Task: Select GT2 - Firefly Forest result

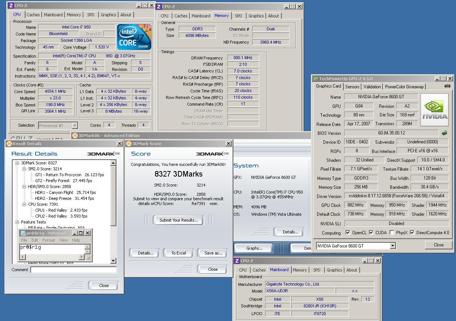Action: pyautogui.click(x=64, y=181)
